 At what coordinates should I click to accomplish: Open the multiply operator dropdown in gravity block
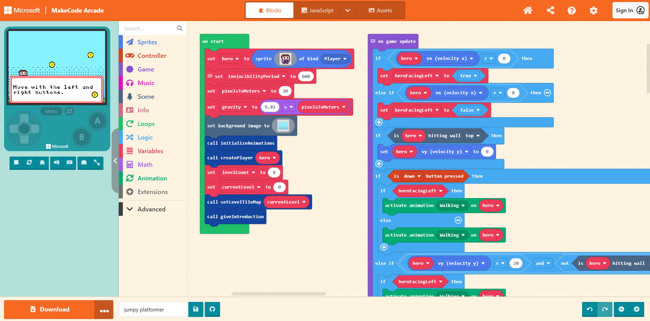(289, 107)
